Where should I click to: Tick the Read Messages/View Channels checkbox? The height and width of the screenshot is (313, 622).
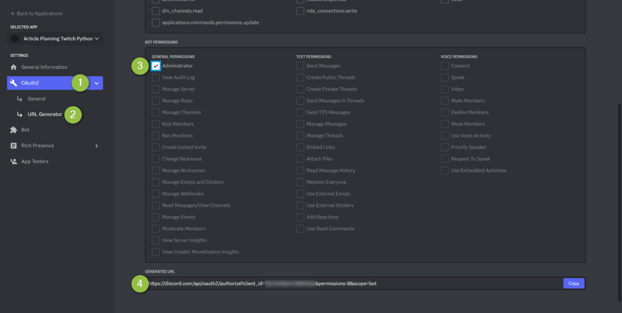(x=156, y=206)
